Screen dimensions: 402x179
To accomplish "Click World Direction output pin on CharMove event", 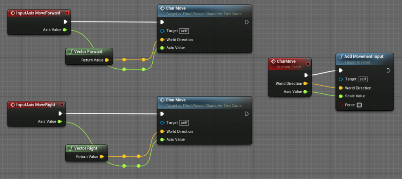I will (305, 84).
